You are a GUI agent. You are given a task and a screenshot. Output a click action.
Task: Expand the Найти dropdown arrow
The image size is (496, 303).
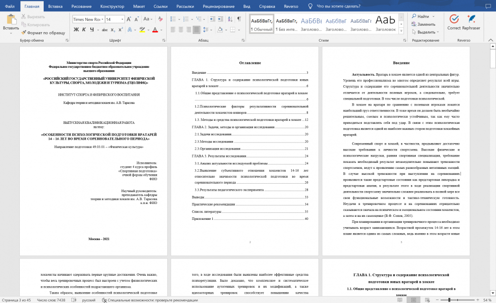[x=434, y=16]
